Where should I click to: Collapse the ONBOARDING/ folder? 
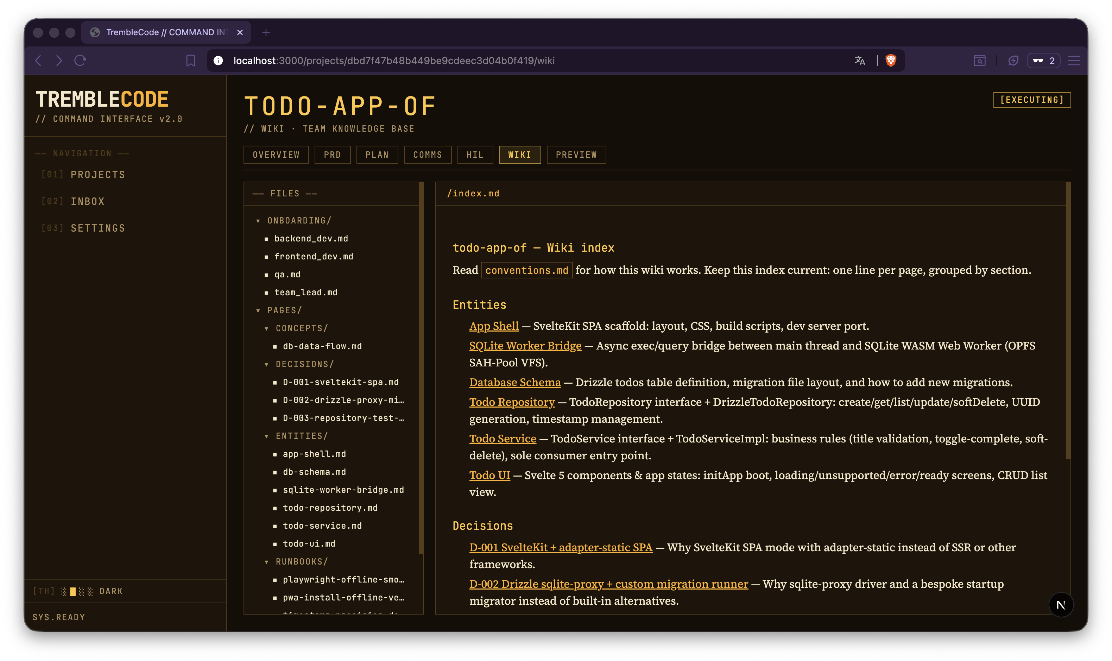tap(294, 220)
